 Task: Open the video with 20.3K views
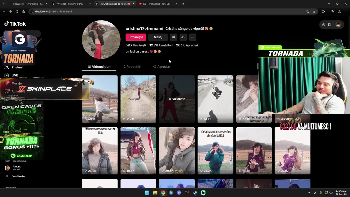tap(177, 151)
